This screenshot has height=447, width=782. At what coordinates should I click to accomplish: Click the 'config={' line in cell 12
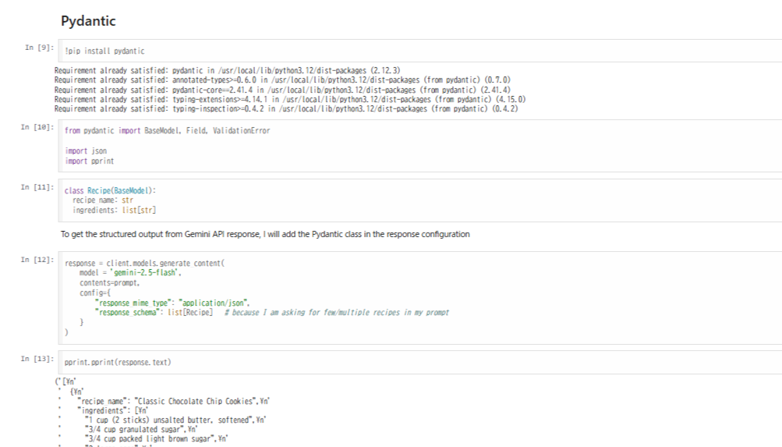[x=95, y=293]
